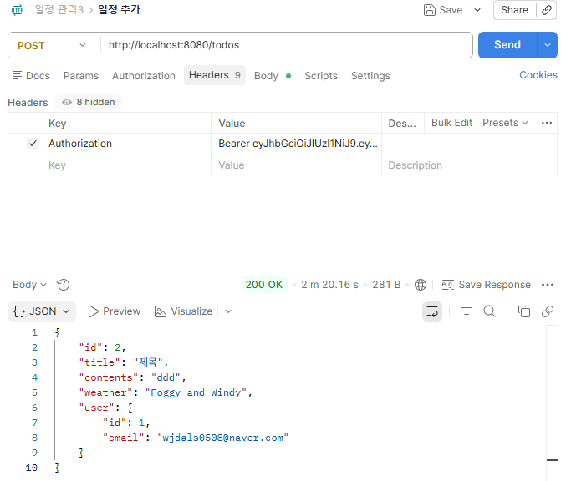This screenshot has height=481, width=566.
Task: Click the Description input cell
Action: 469,165
